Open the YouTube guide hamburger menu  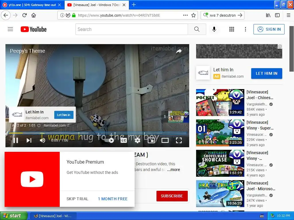10,29
